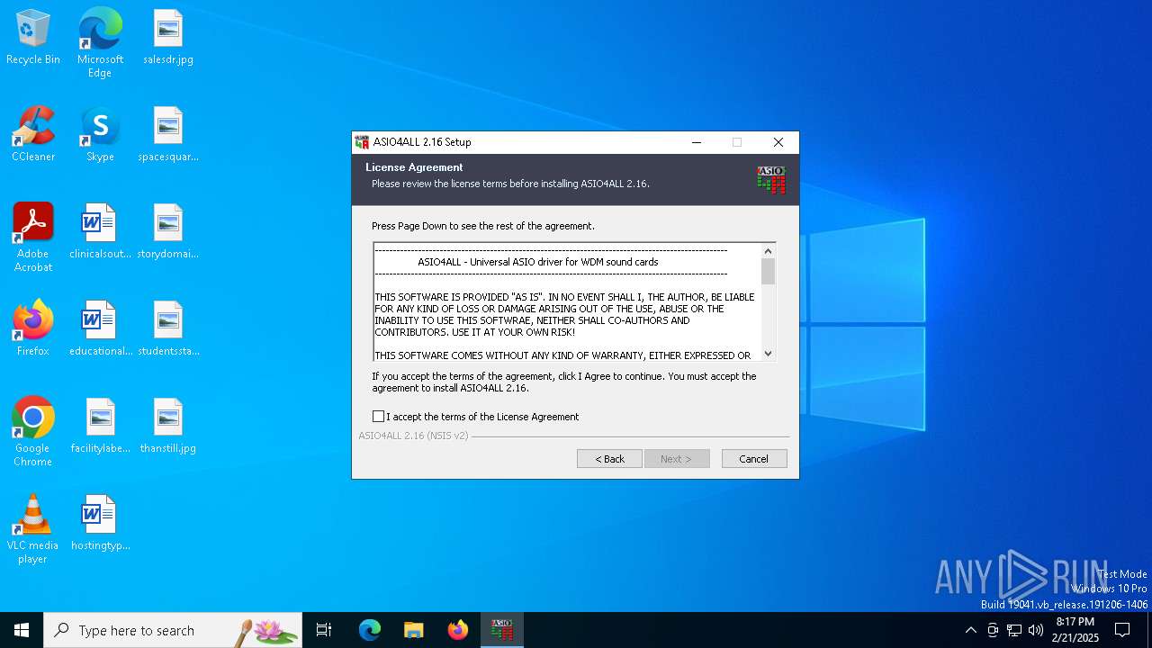
Task: Click inside the license agreement text box
Action: 567,302
